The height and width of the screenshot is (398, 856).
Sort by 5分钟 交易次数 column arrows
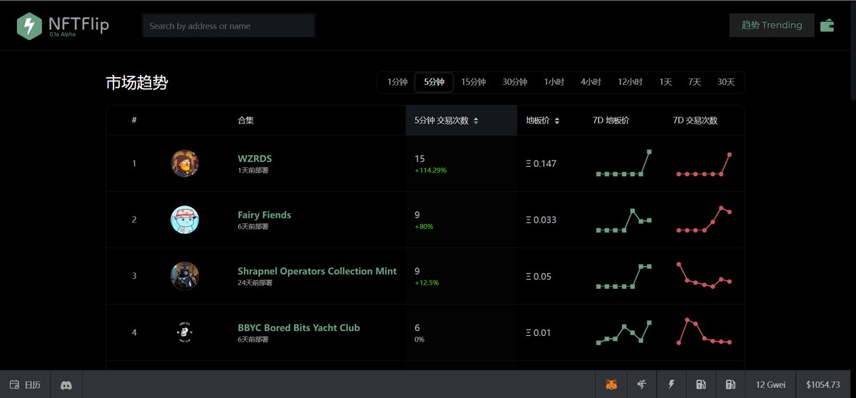[476, 121]
